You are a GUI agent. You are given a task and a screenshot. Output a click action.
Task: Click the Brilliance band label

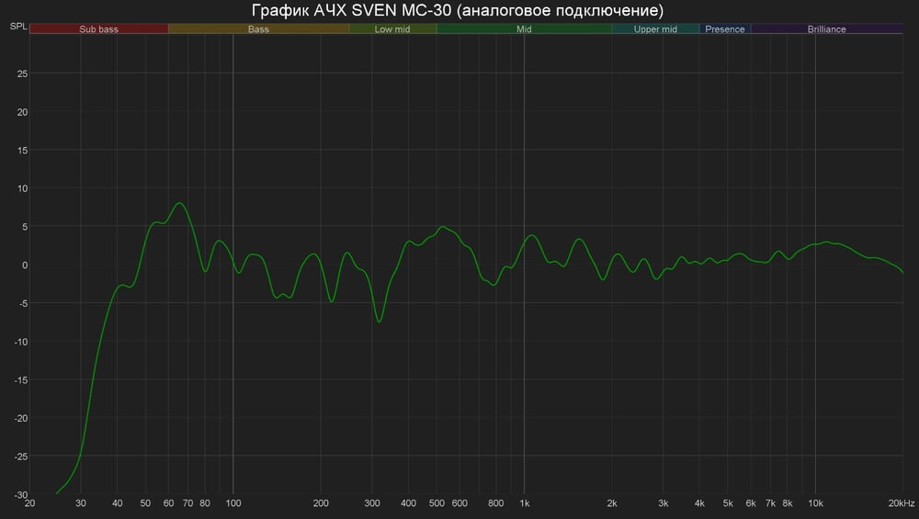826,28
